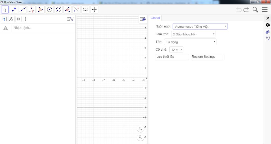Zoom out on the graphics view

click(141, 137)
